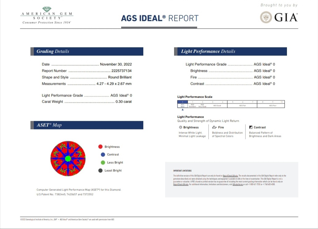Image resolution: width=318 pixels, height=229 pixels.
Task: Click the blue triangle marker under the scale
Action: 182,110
